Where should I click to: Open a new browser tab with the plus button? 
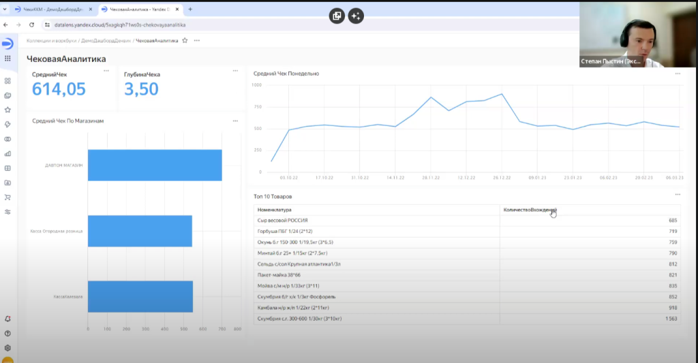coord(190,9)
